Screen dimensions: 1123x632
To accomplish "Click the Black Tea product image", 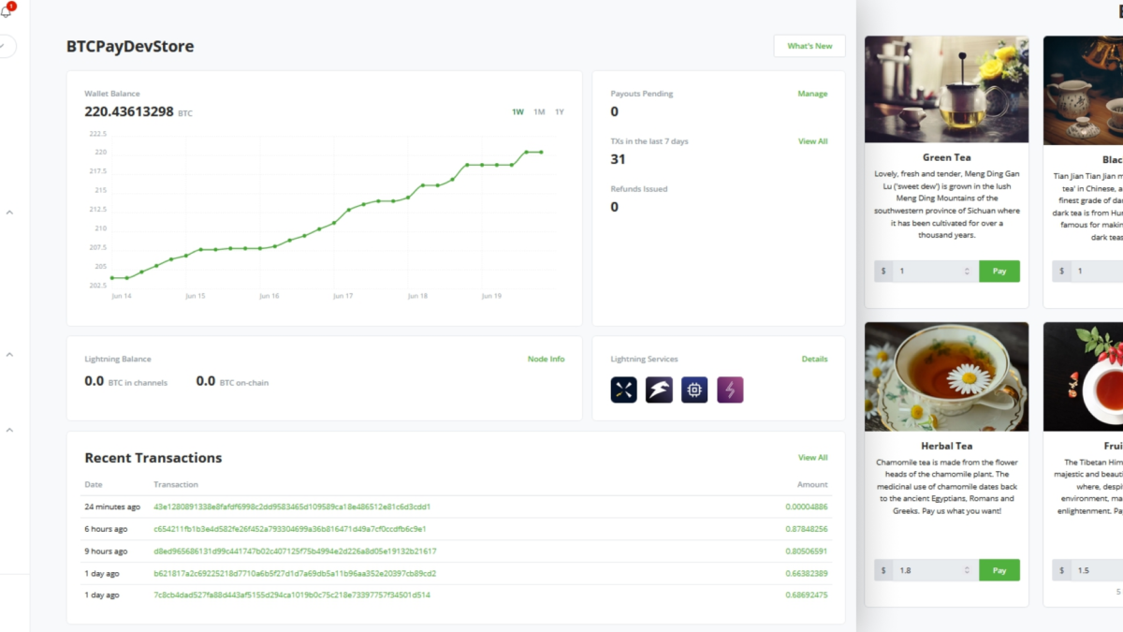I will pos(1083,89).
